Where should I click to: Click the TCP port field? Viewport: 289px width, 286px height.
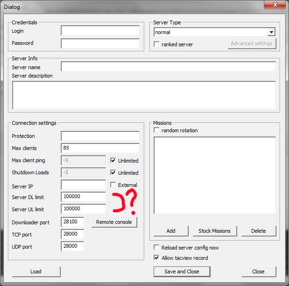click(x=72, y=234)
